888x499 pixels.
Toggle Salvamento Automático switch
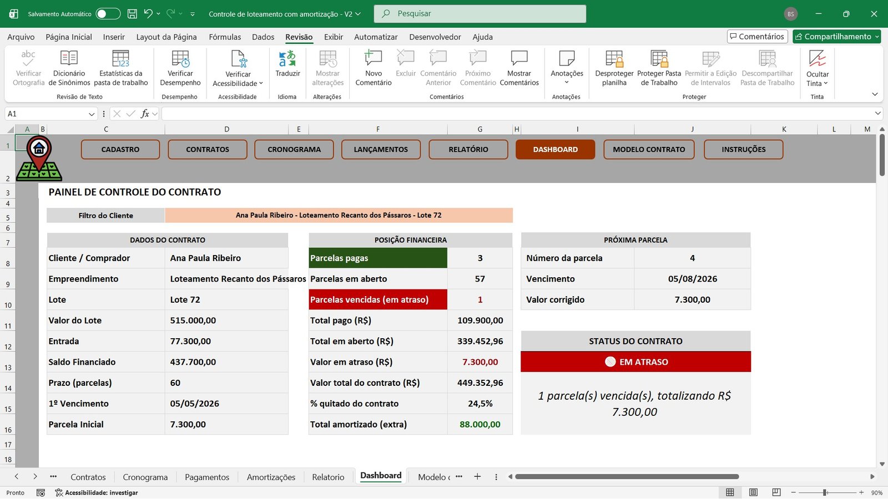point(108,14)
